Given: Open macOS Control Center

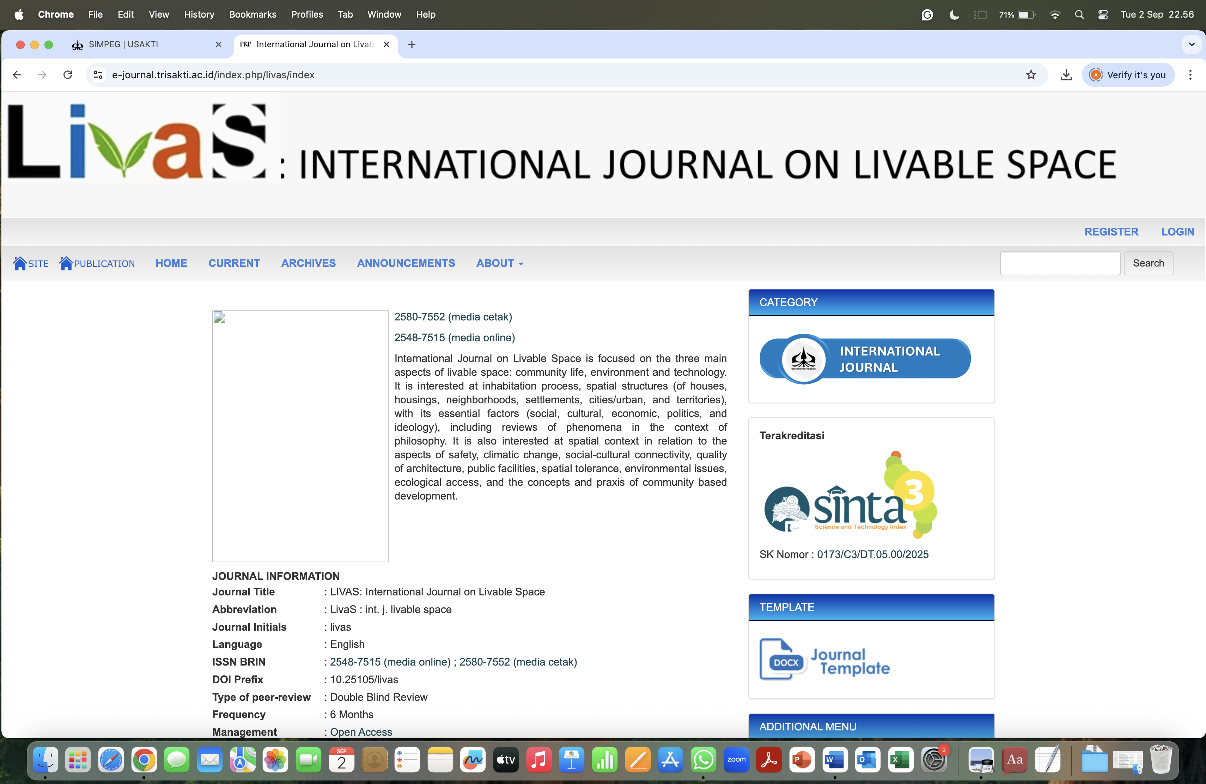Looking at the screenshot, I should 1103,15.
